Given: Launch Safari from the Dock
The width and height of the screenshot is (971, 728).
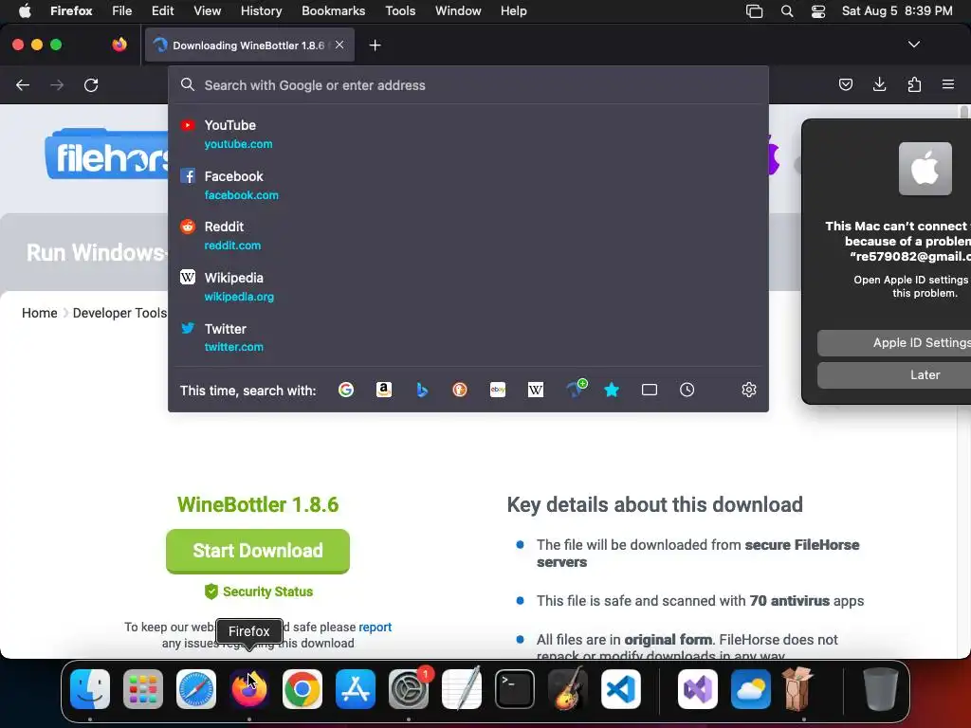Looking at the screenshot, I should [196, 689].
